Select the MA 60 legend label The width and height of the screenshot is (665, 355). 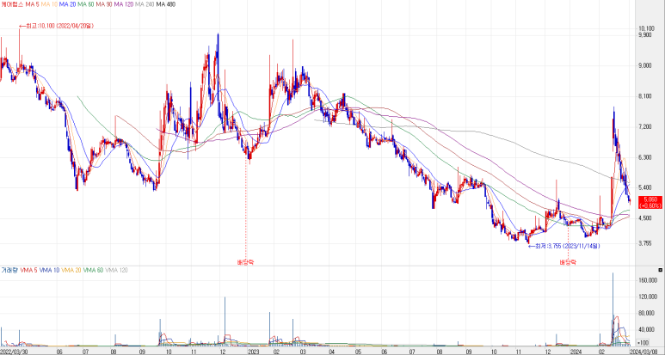pyautogui.click(x=86, y=4)
